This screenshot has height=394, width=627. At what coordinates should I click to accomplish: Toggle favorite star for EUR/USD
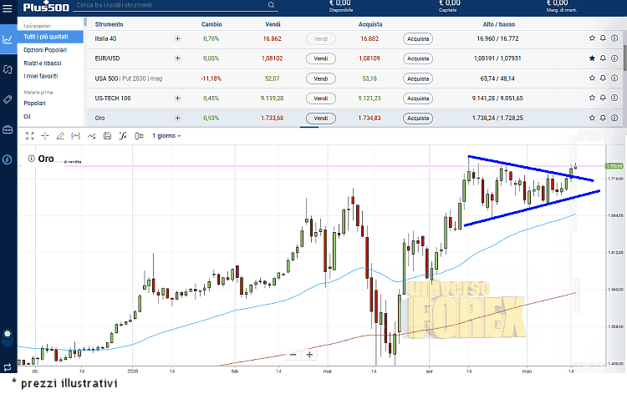[x=592, y=58]
